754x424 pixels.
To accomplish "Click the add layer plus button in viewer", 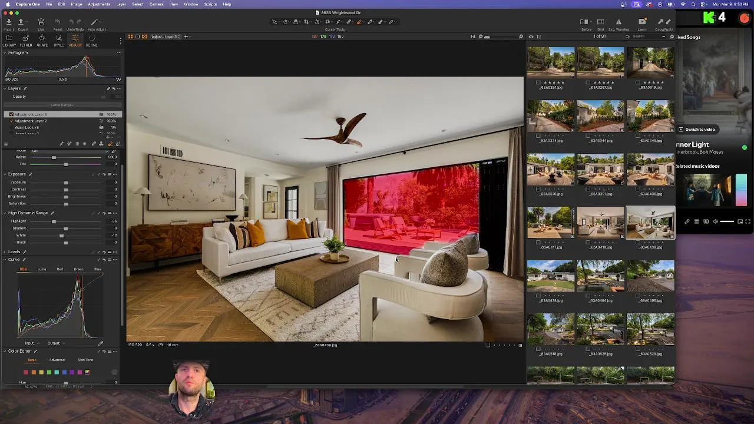I will (186, 37).
